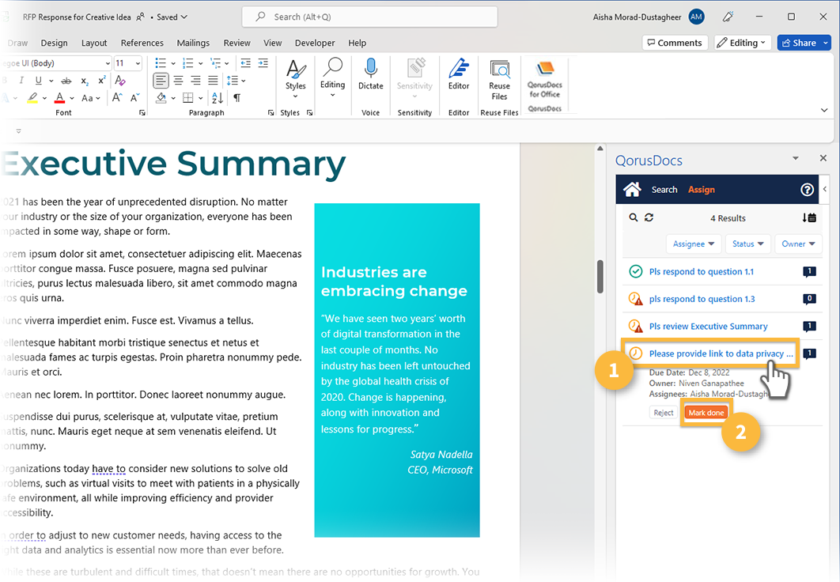Open the Dictate microphone tool
This screenshot has height=582, width=840.
click(x=371, y=74)
